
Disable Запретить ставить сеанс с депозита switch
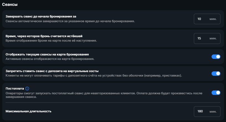(x=216, y=73)
